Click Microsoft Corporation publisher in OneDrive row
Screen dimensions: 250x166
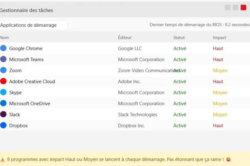(x=141, y=103)
